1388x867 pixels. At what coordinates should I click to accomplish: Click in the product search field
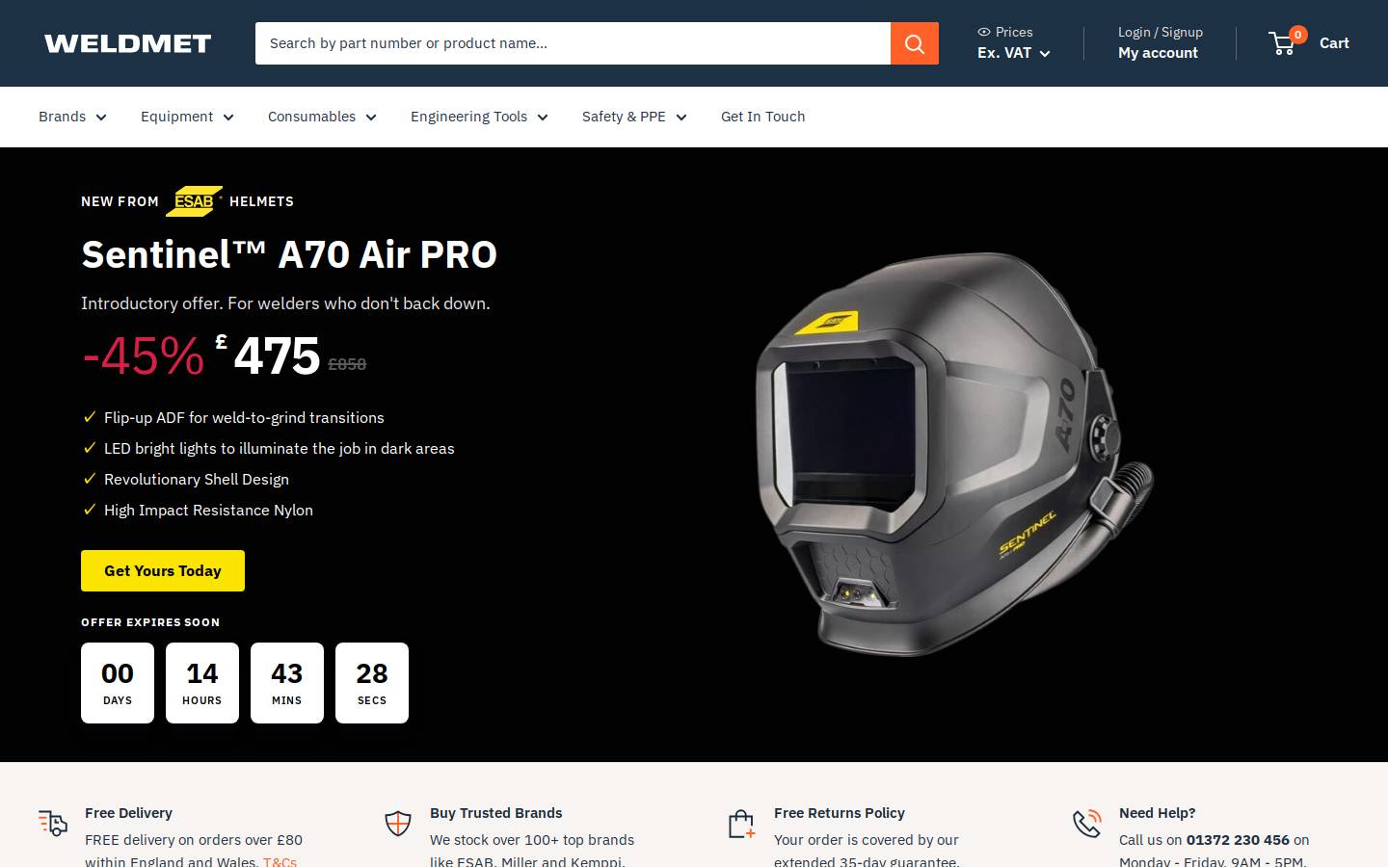click(x=573, y=43)
